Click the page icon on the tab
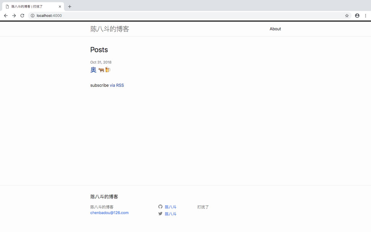This screenshot has width=371, height=232. (x=7, y=7)
